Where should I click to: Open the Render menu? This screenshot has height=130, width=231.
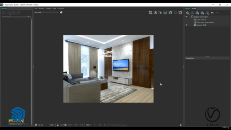(x=42, y=8)
